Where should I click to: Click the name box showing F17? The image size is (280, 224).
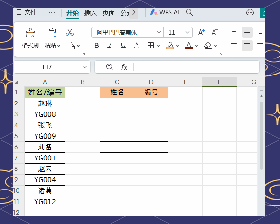click(x=47, y=67)
